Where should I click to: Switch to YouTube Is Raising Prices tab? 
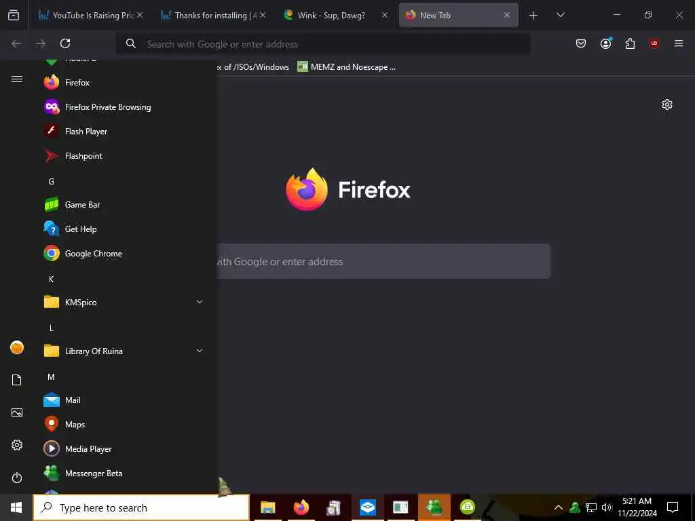click(x=91, y=15)
